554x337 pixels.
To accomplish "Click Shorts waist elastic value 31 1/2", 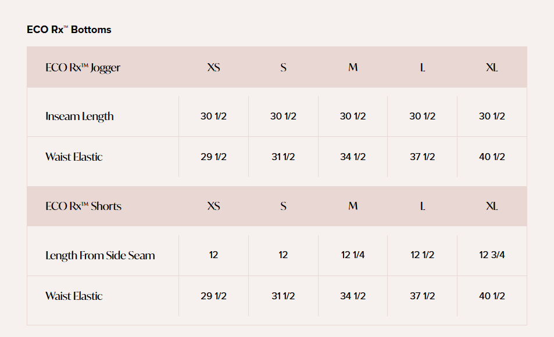I will coord(283,296).
